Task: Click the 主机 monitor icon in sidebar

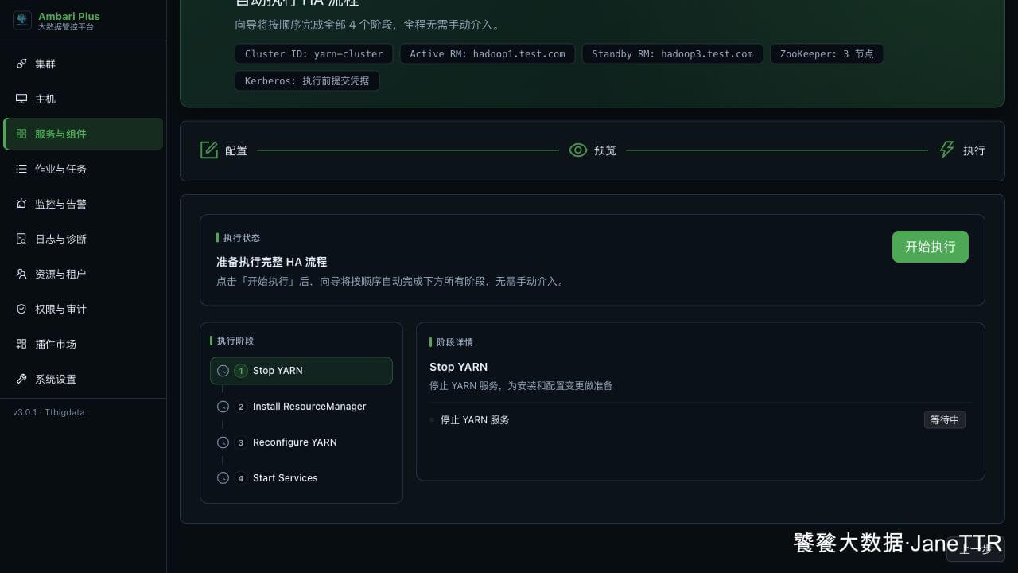Action: click(x=21, y=99)
